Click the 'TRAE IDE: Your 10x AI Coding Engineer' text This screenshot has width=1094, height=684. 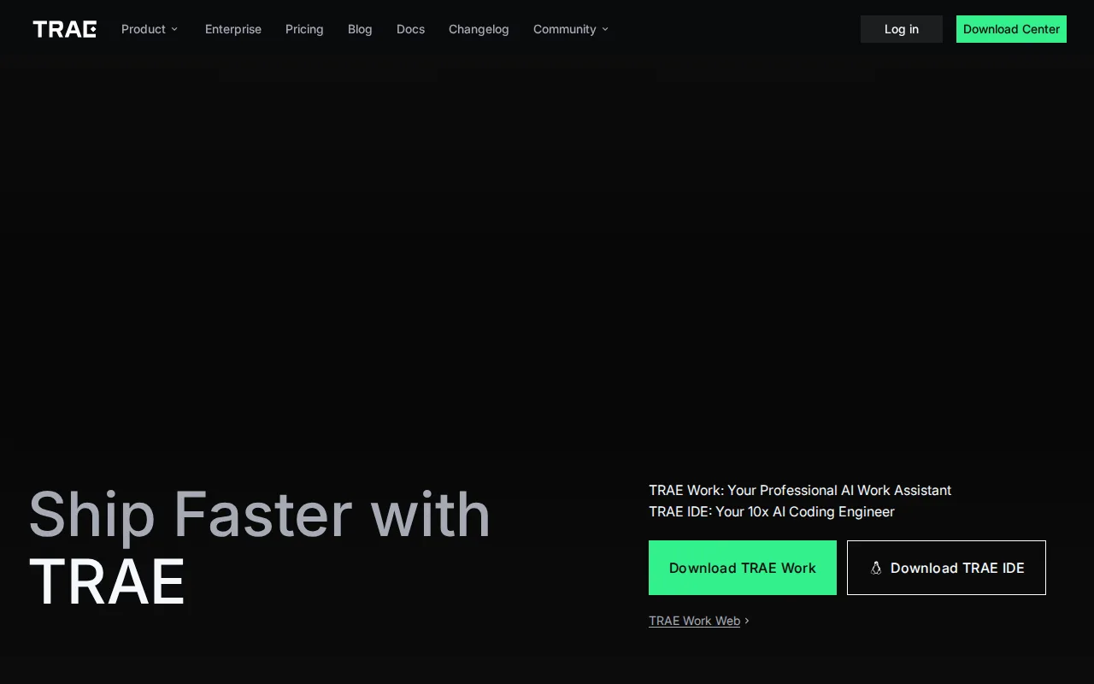pyautogui.click(x=772, y=511)
